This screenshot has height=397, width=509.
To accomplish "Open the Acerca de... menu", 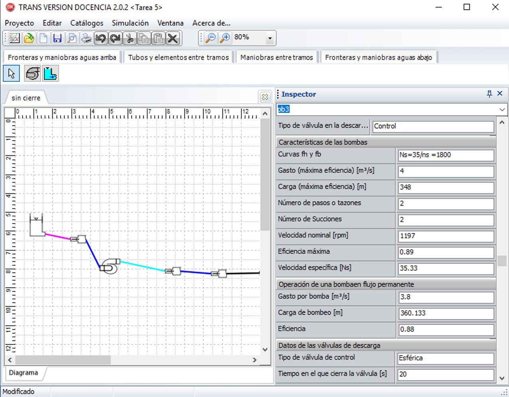I will point(211,23).
